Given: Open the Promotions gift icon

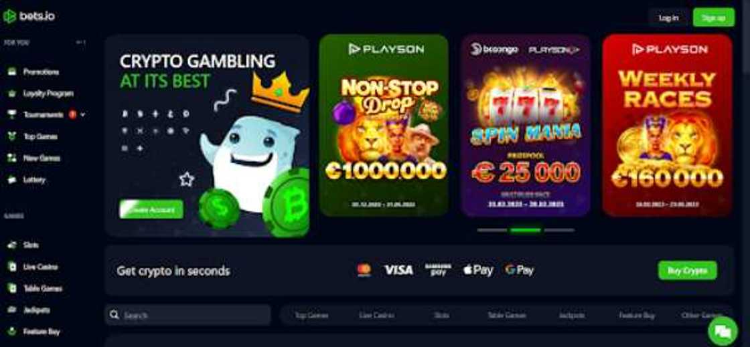Looking at the screenshot, I should click(12, 72).
